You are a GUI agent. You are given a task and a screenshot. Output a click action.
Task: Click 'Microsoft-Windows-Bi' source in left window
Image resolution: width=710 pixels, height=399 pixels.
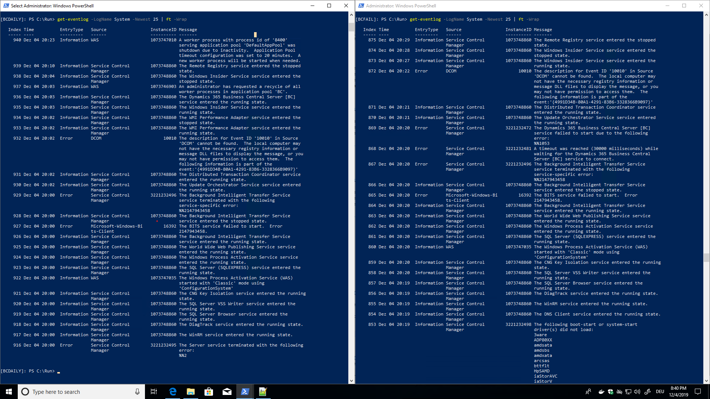116,226
